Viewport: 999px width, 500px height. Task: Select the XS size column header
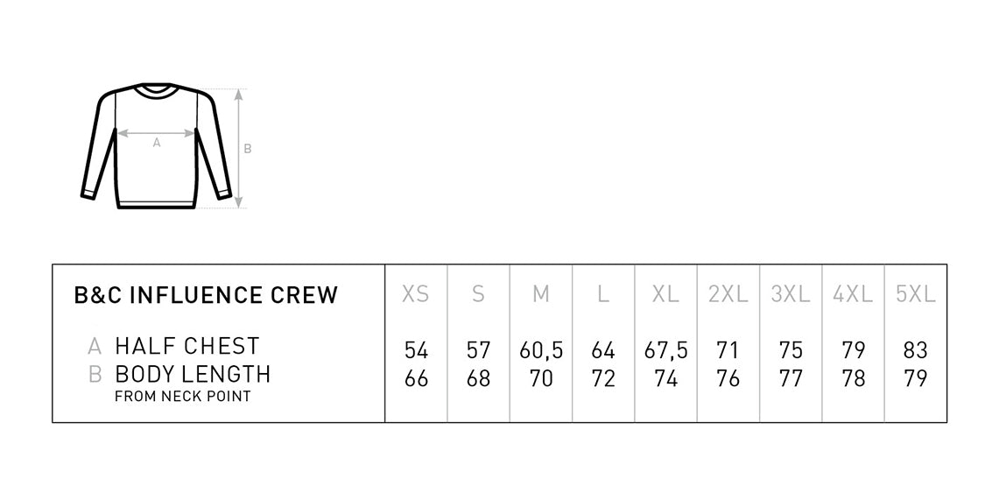pos(415,294)
